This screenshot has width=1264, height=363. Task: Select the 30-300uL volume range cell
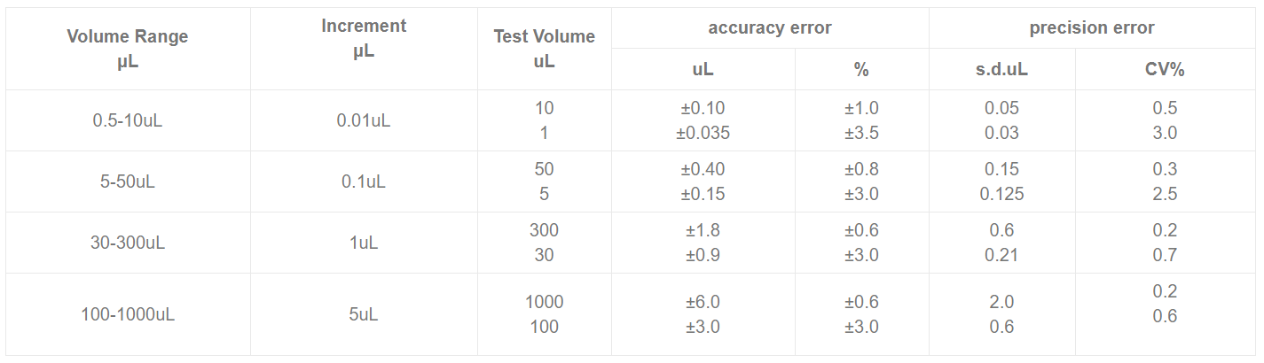pyautogui.click(x=128, y=243)
